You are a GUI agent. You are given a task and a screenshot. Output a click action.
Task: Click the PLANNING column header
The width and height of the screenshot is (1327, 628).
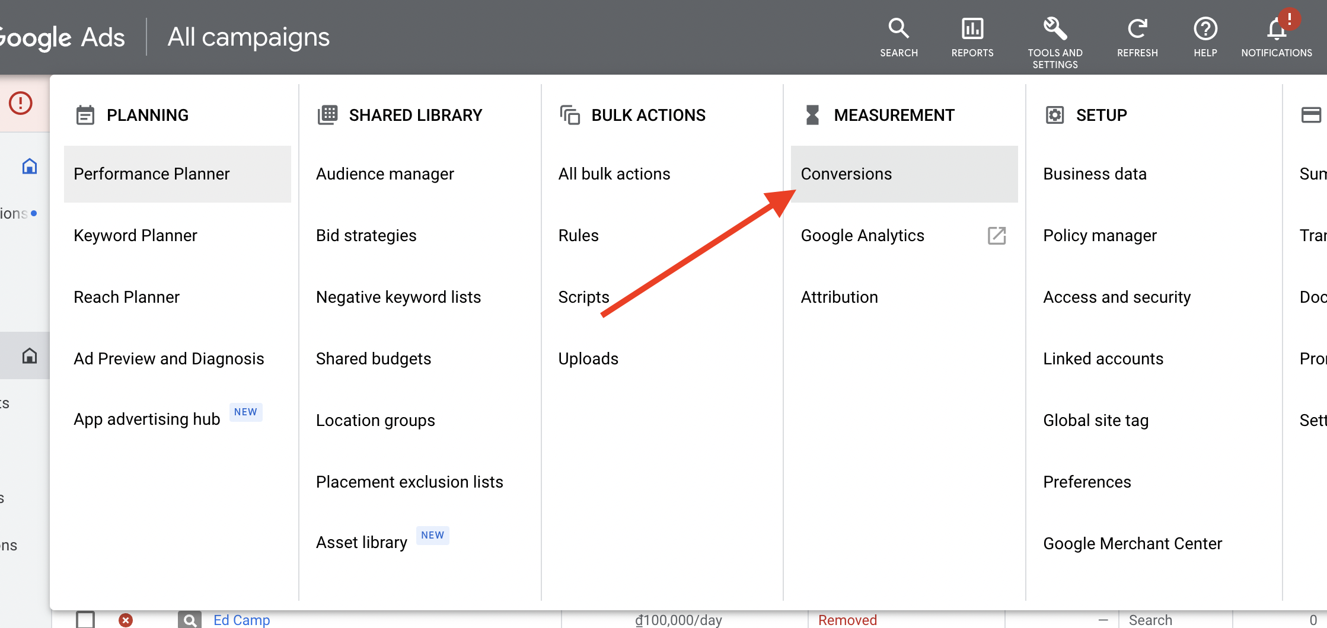click(148, 115)
